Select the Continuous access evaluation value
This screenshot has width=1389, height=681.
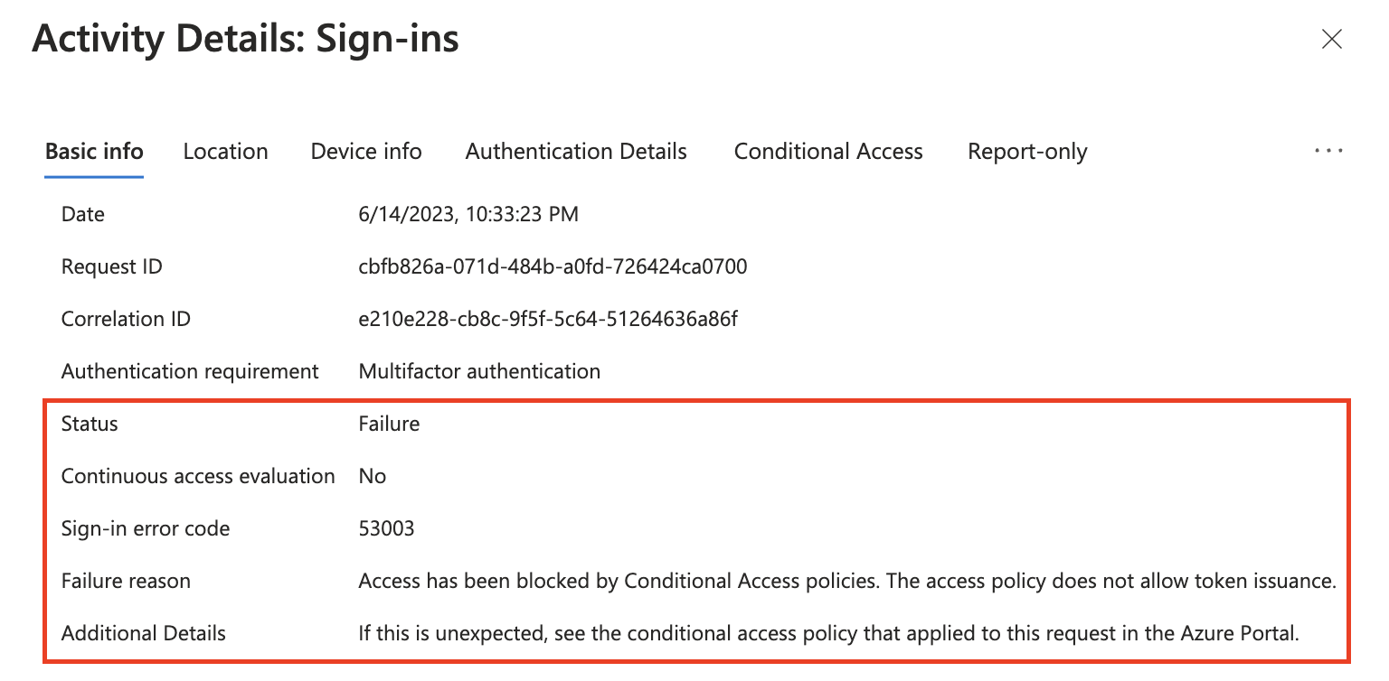point(373,476)
